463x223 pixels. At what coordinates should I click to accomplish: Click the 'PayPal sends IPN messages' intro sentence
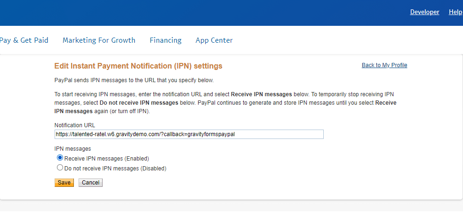[x=134, y=80]
